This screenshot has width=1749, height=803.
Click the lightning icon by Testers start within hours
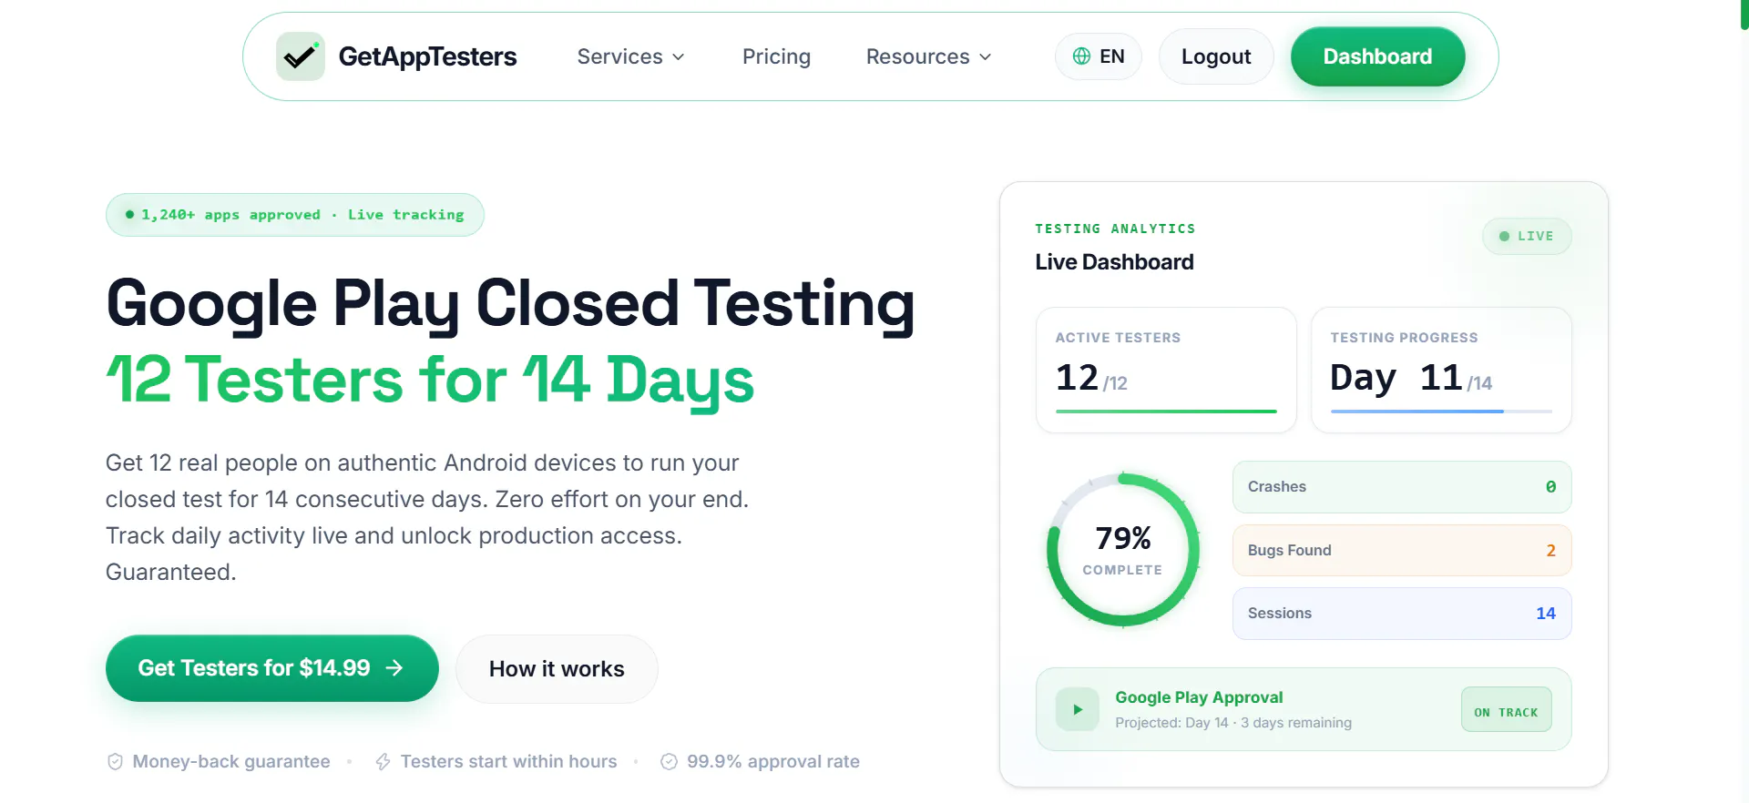[x=384, y=762]
